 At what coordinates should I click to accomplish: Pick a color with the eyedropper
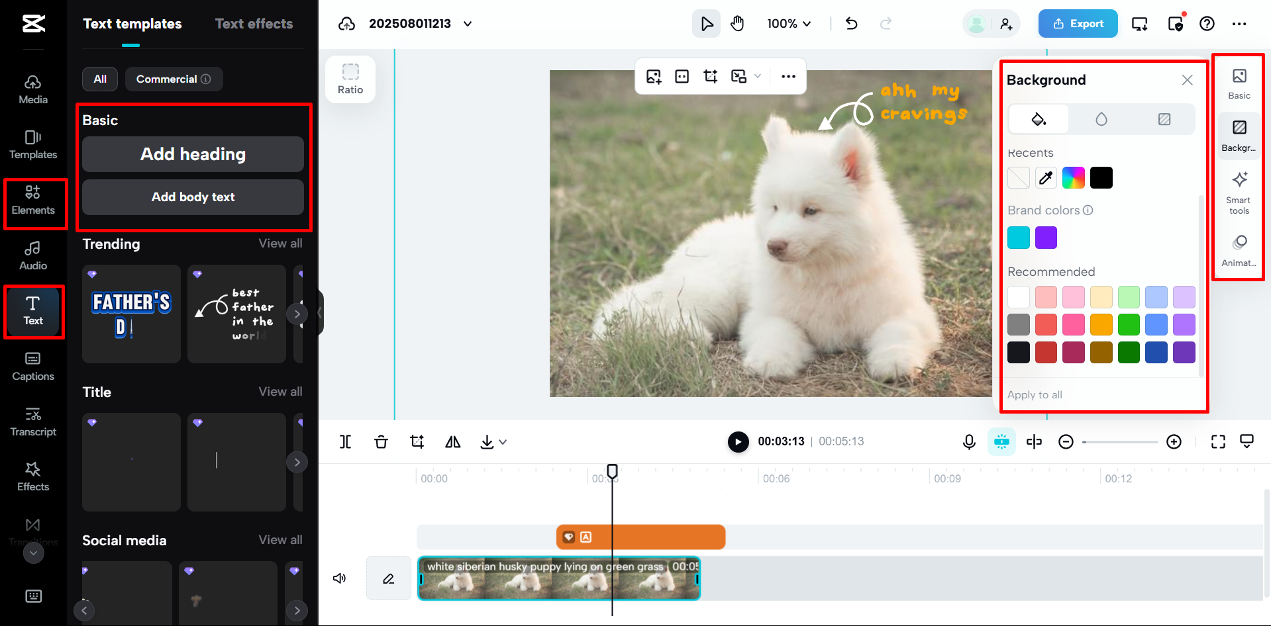pyautogui.click(x=1046, y=177)
